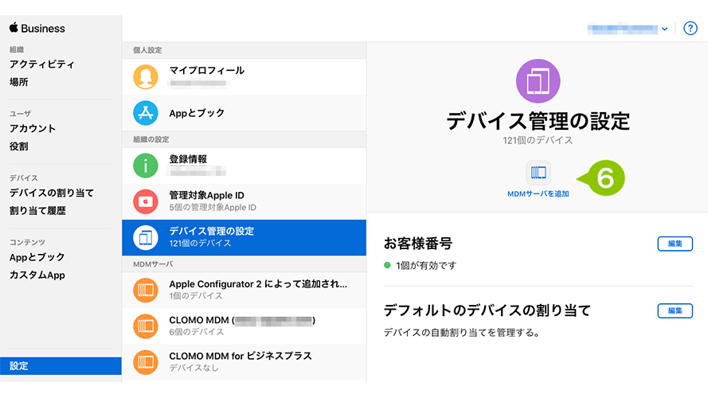
Task: Click the large purple device management icon
Action: pos(538,81)
